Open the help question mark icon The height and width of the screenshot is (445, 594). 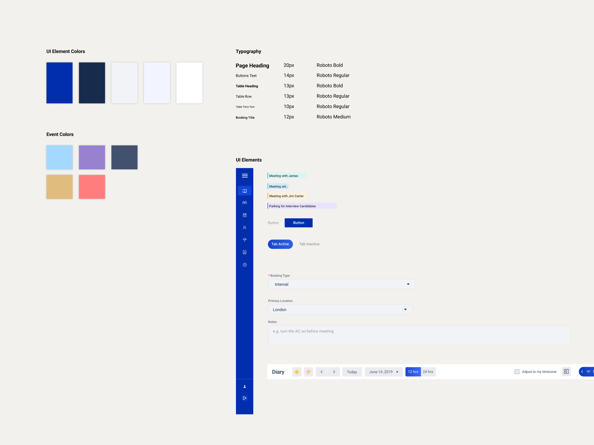tap(245, 265)
